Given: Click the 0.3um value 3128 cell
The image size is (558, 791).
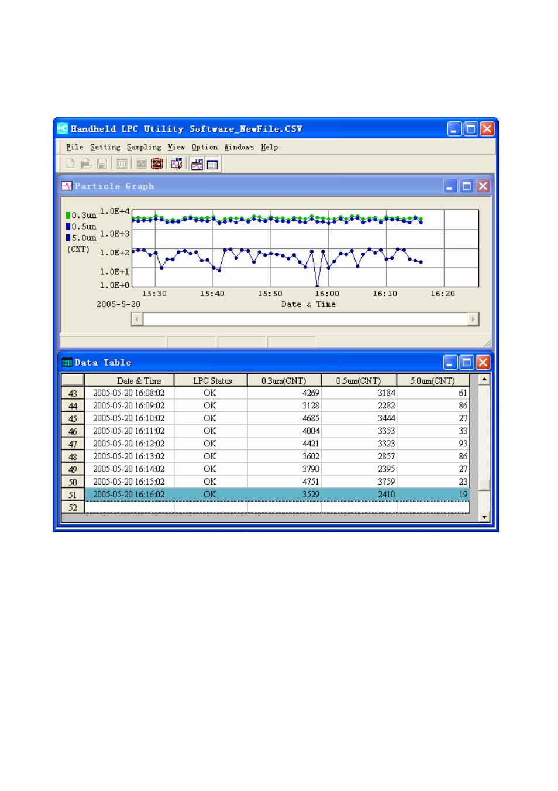Looking at the screenshot, I should [284, 405].
